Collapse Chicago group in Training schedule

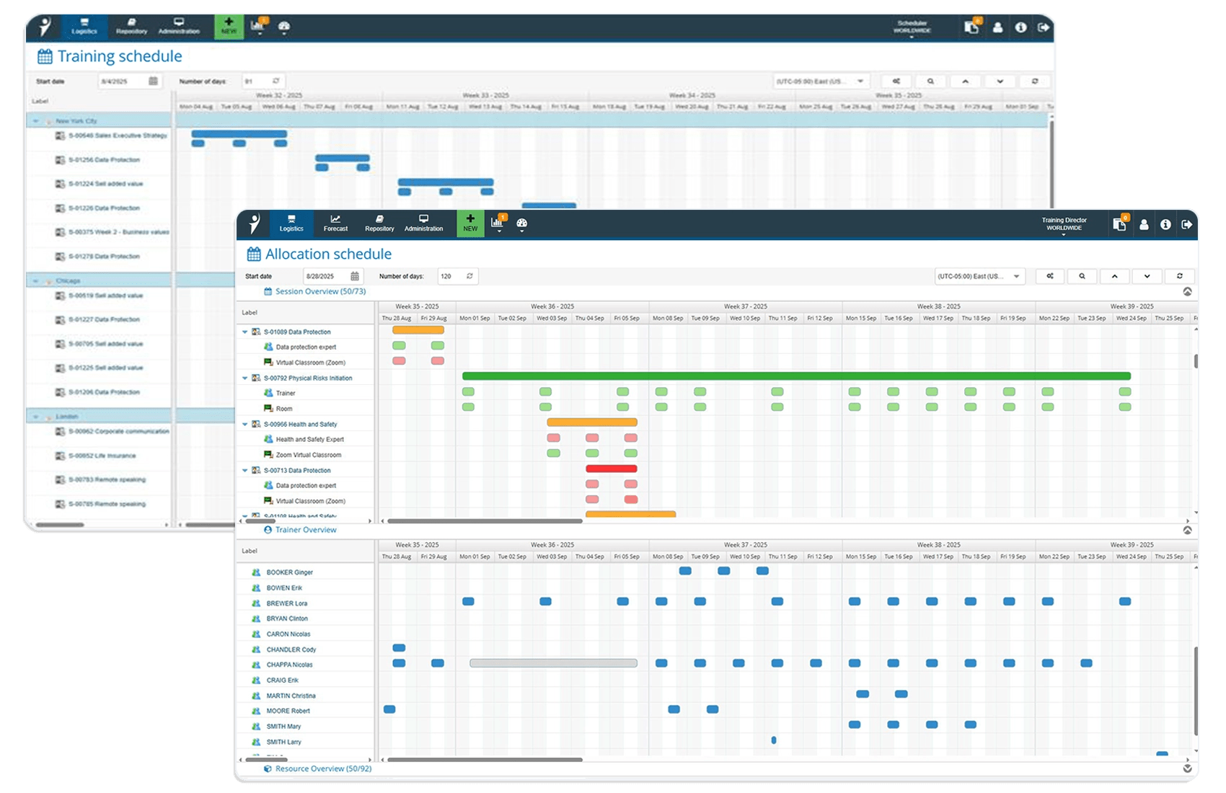coord(36,281)
